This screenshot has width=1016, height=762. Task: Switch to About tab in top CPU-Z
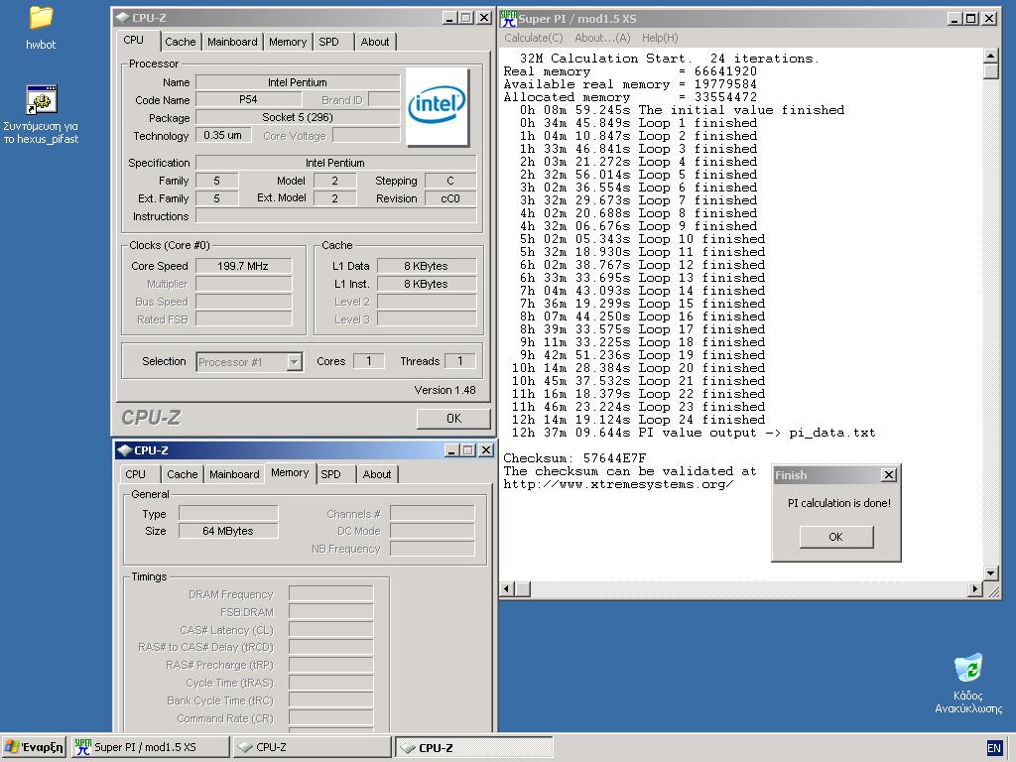pos(375,42)
